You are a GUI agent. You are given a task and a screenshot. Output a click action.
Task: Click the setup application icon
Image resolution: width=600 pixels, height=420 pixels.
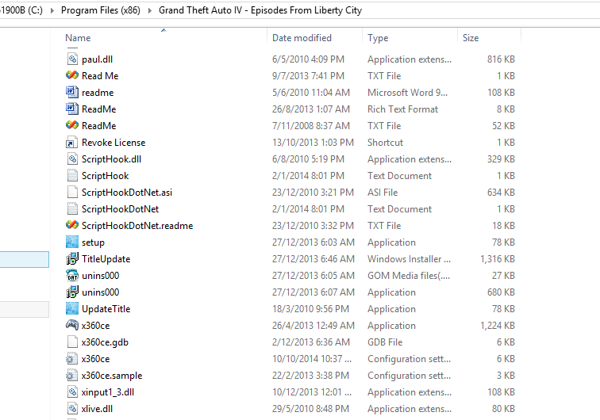[x=72, y=242]
